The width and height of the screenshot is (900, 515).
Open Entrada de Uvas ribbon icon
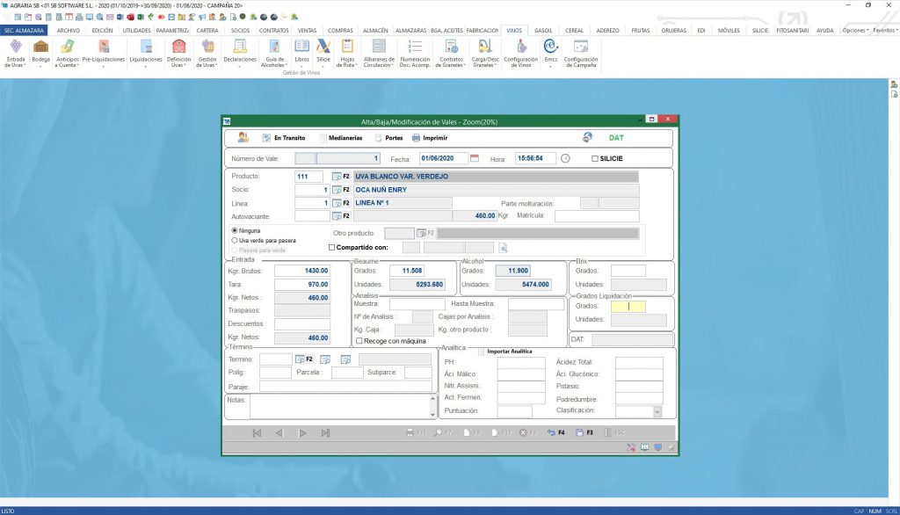[15, 47]
